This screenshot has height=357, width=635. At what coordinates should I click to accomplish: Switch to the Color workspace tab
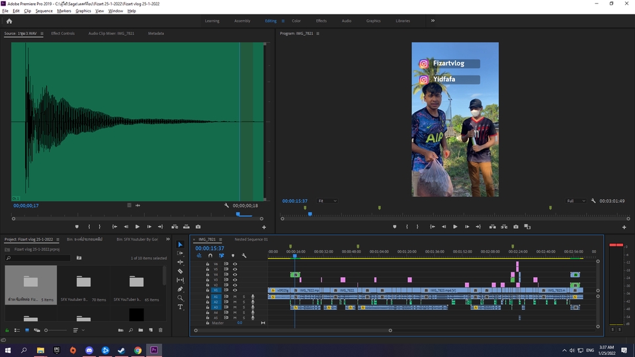coord(296,21)
